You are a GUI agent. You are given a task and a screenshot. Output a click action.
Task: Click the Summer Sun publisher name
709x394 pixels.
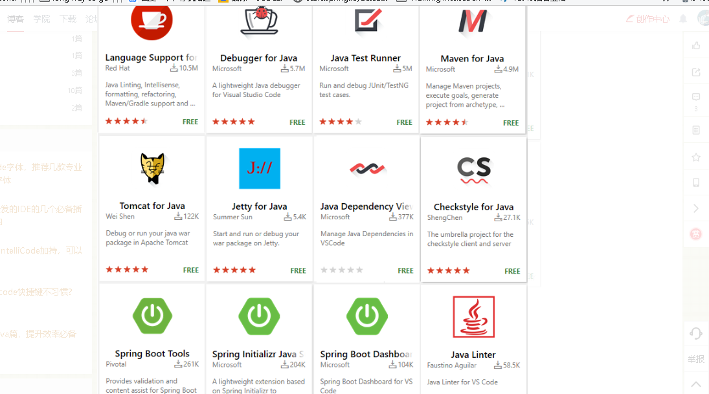click(x=232, y=217)
